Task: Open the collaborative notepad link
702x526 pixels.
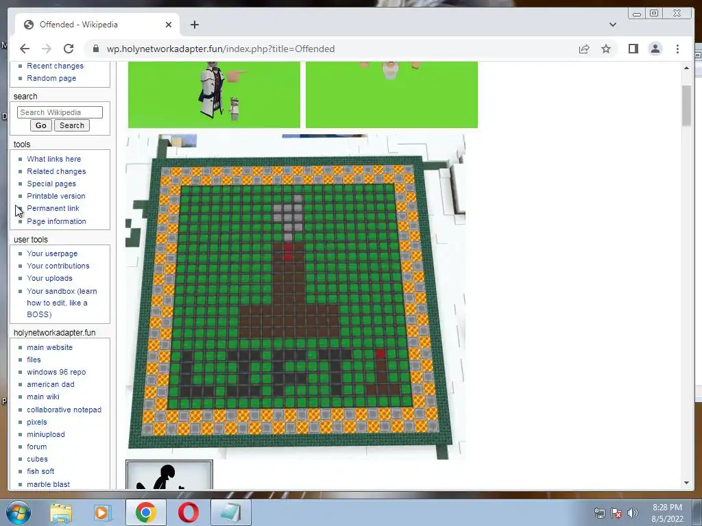Action: click(64, 410)
